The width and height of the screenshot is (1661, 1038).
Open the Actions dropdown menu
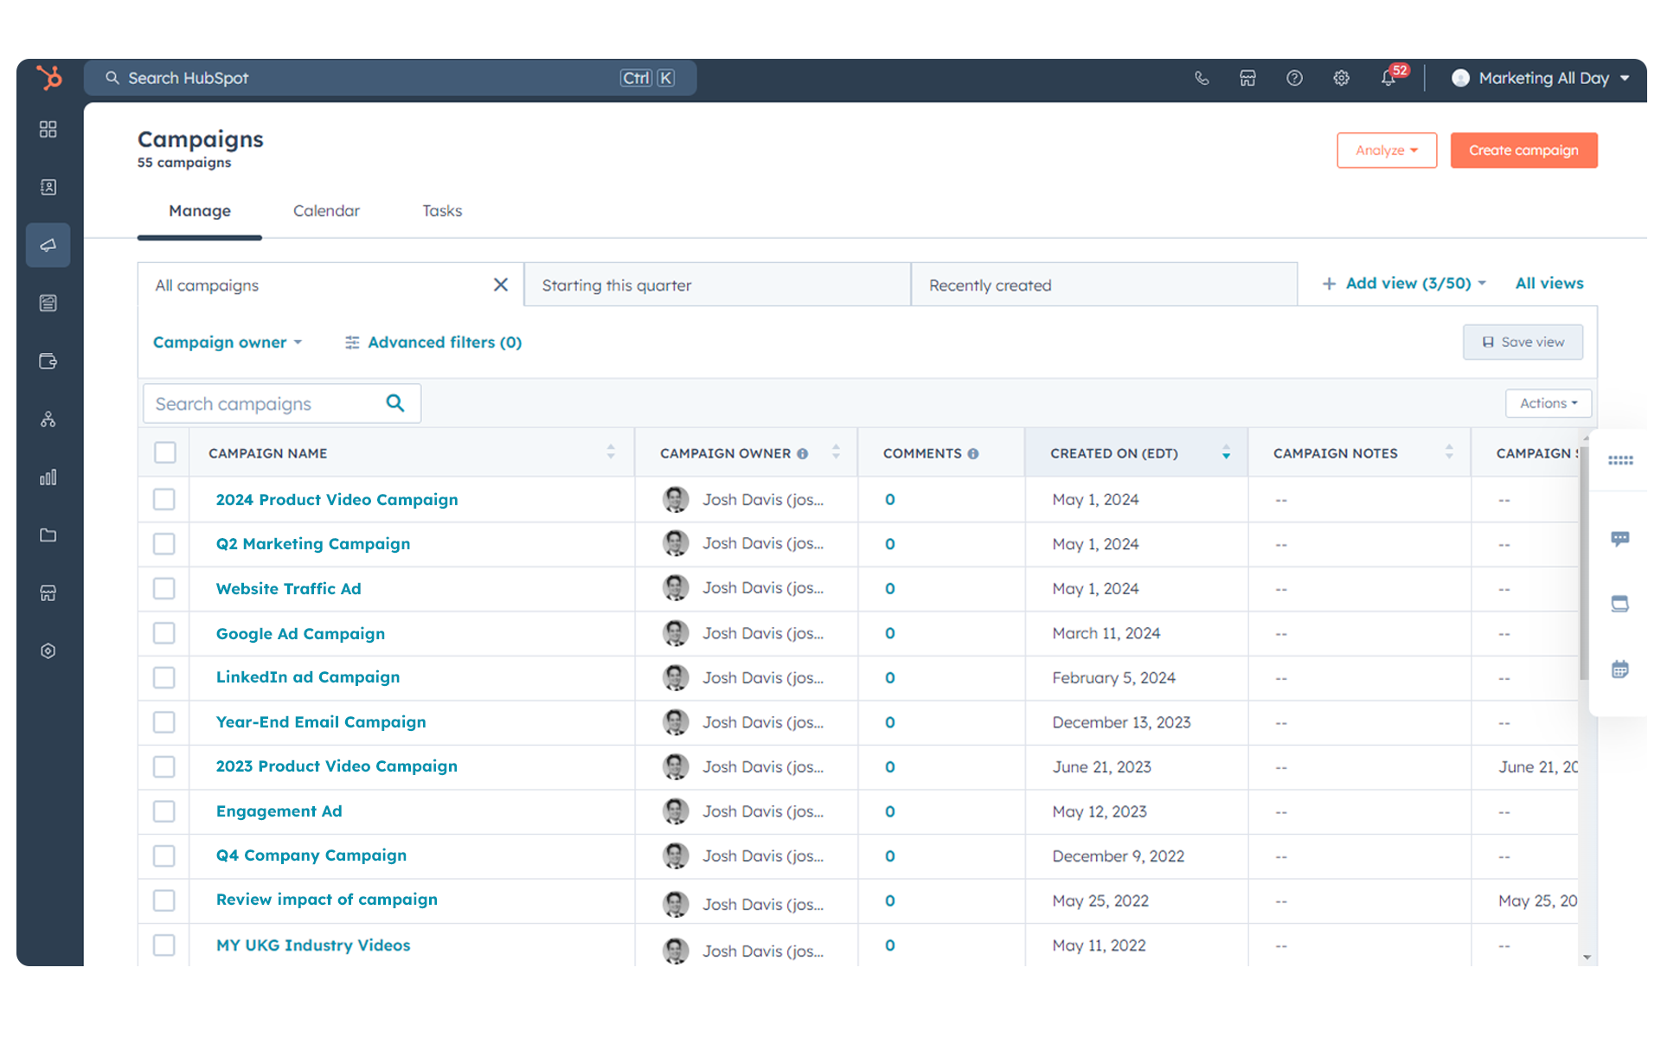tap(1549, 403)
